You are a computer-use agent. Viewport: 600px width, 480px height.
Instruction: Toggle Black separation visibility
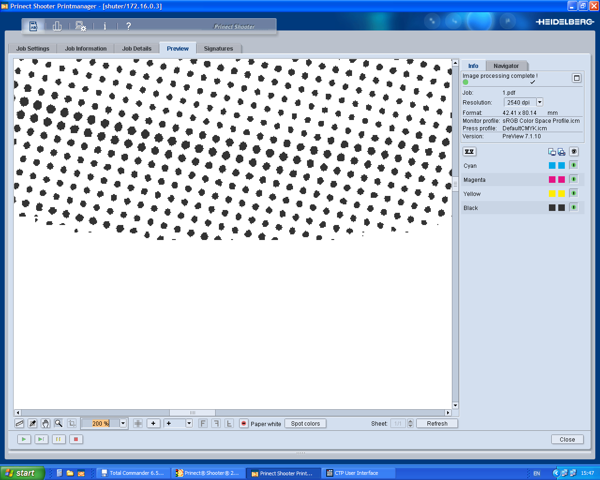point(574,207)
